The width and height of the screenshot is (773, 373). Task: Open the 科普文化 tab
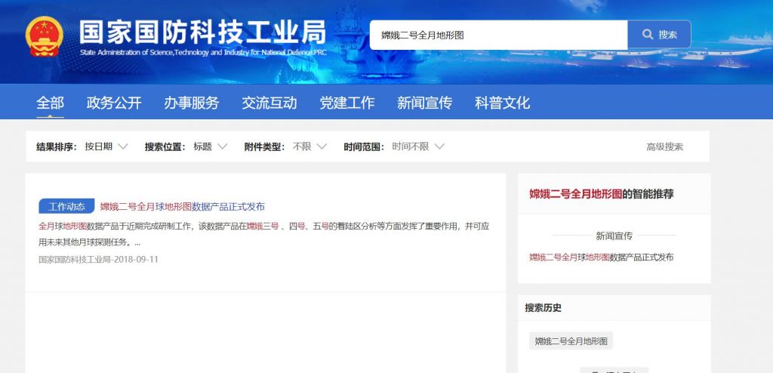pyautogui.click(x=502, y=103)
